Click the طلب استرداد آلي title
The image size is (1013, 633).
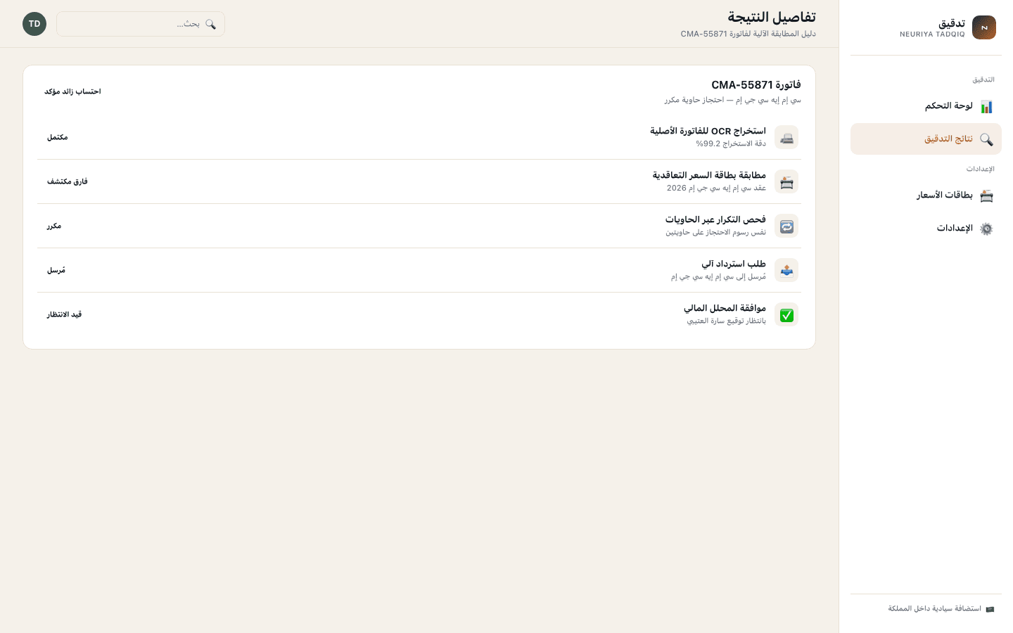734,264
